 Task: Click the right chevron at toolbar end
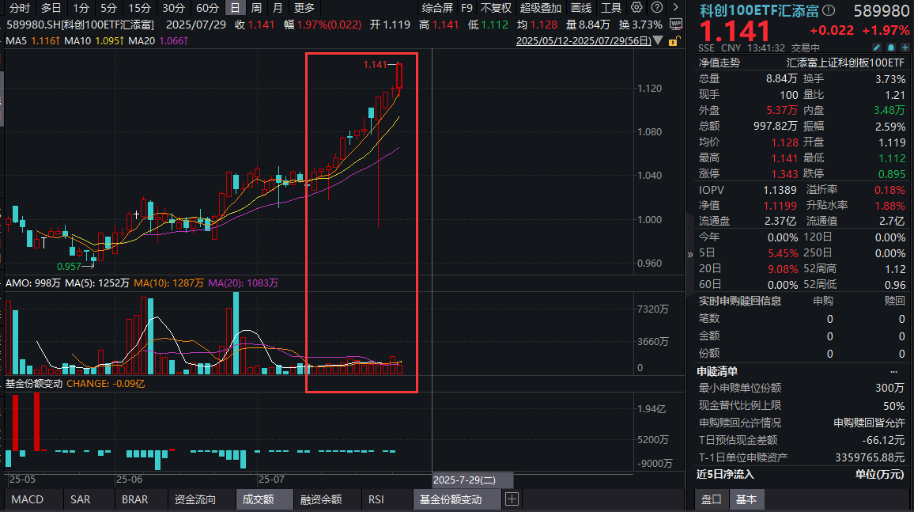pyautogui.click(x=677, y=9)
